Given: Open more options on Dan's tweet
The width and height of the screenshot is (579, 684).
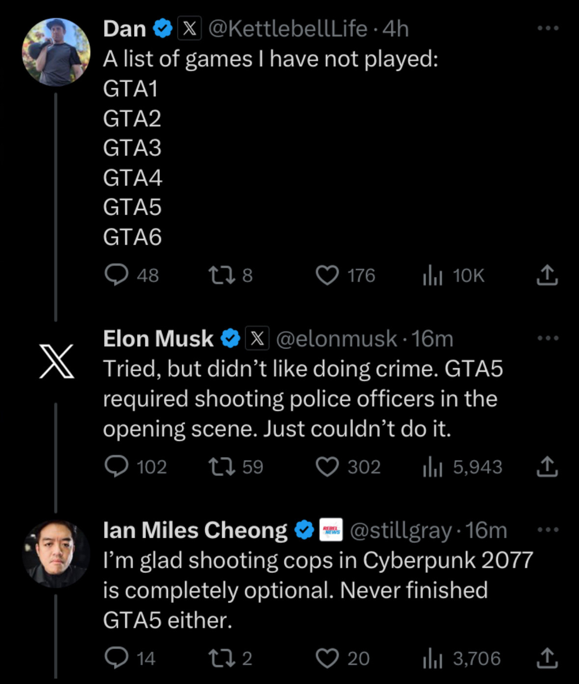Looking at the screenshot, I should click(x=548, y=28).
